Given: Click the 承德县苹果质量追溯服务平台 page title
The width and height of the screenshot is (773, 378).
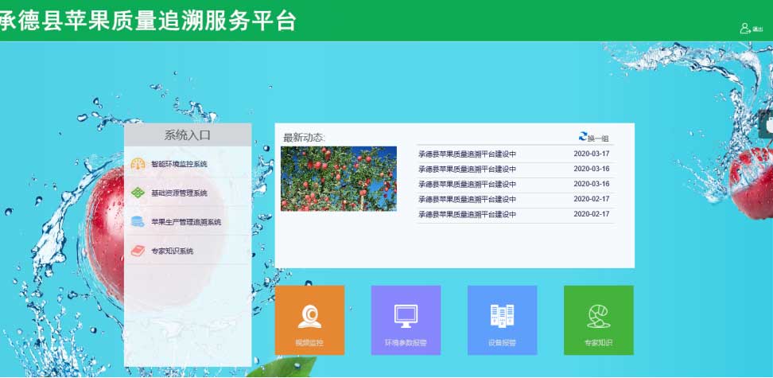Looking at the screenshot, I should point(149,21).
